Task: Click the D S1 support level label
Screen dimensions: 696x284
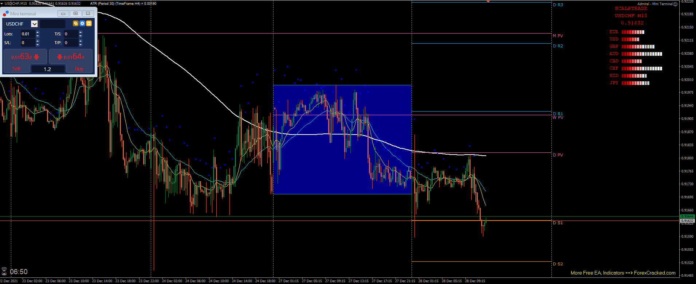Action: point(558,223)
